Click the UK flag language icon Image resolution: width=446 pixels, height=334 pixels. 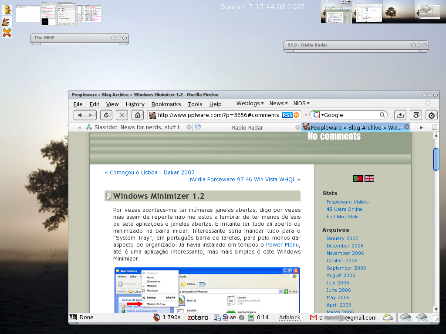369,178
